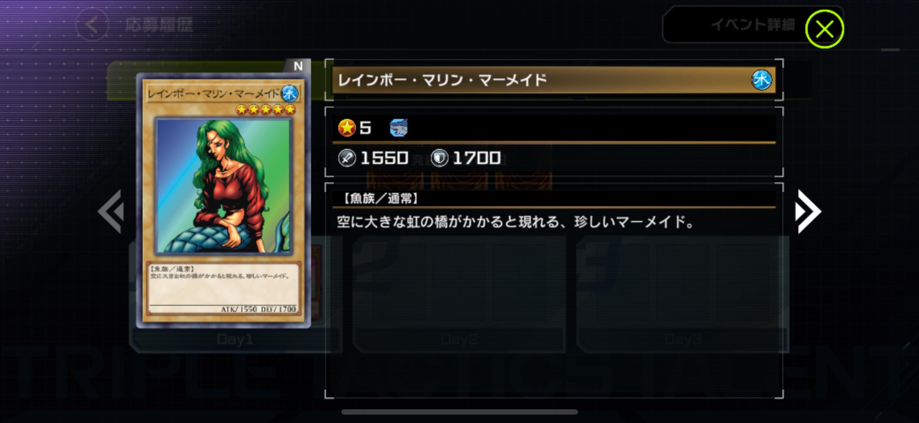
Task: Tap the level star icon
Action: coord(347,128)
